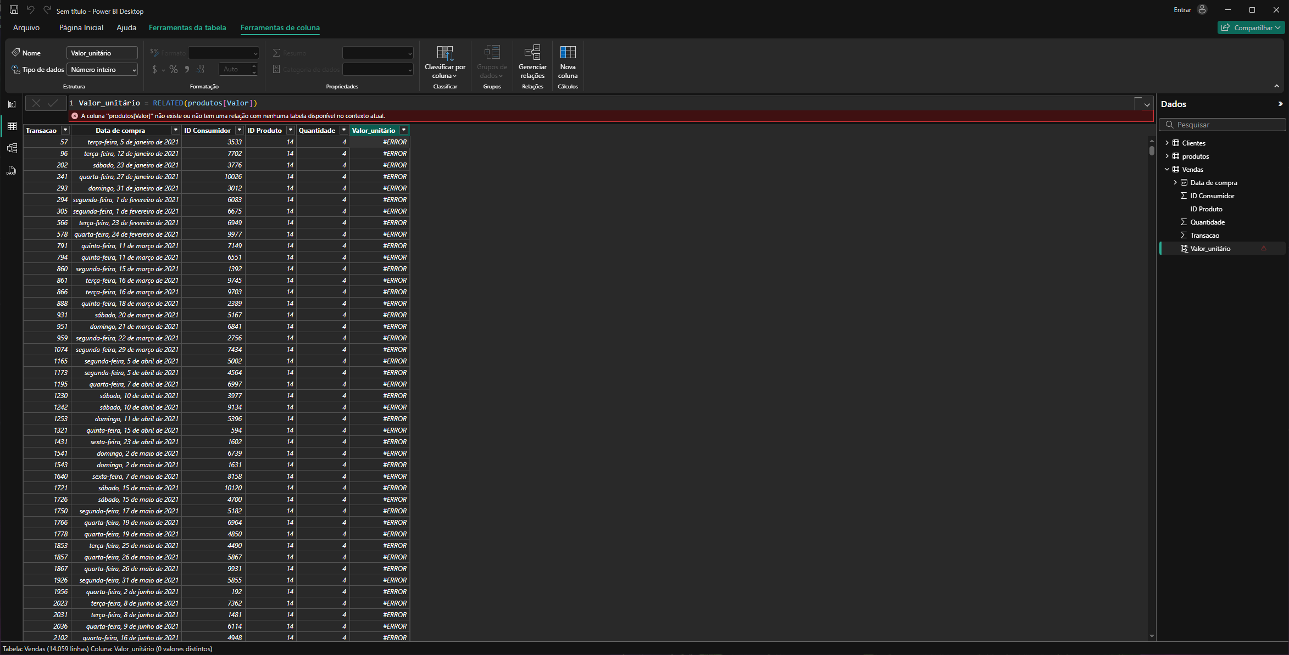The height and width of the screenshot is (655, 1289).
Task: Click the Compartilhar button
Action: pos(1251,27)
